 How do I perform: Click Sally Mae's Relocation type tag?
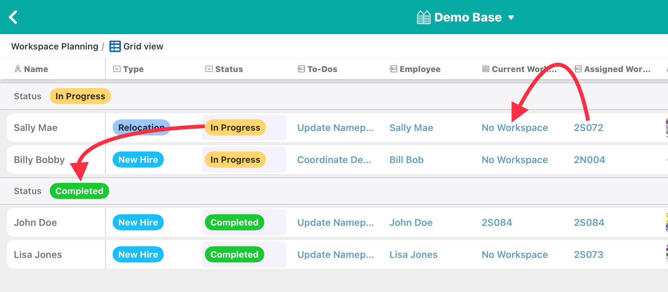click(141, 128)
